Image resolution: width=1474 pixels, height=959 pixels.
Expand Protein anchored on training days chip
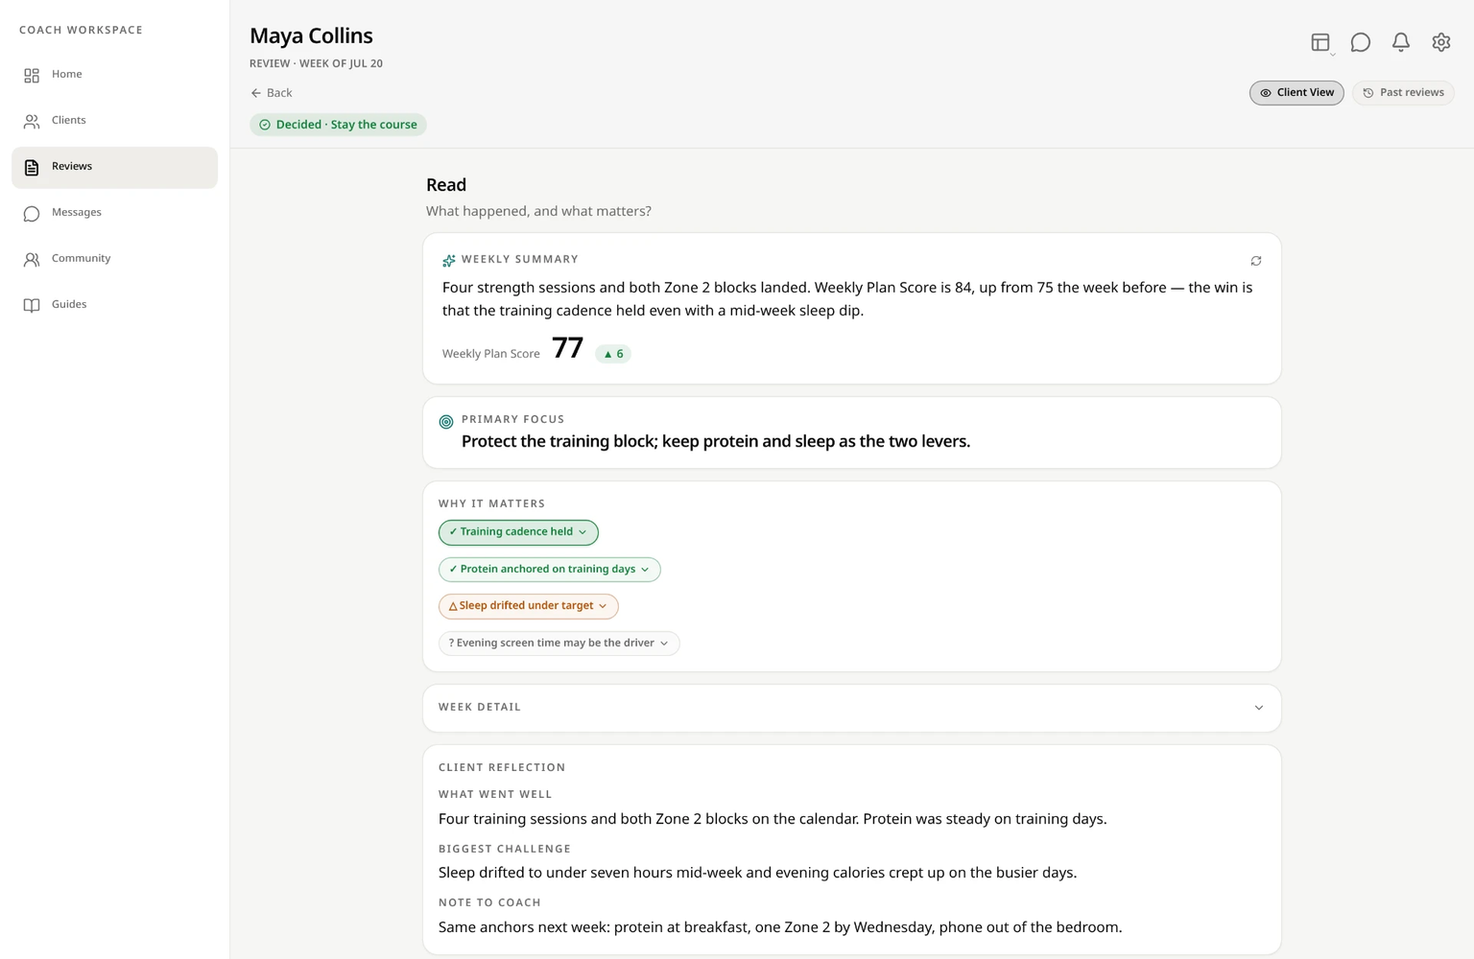point(550,570)
